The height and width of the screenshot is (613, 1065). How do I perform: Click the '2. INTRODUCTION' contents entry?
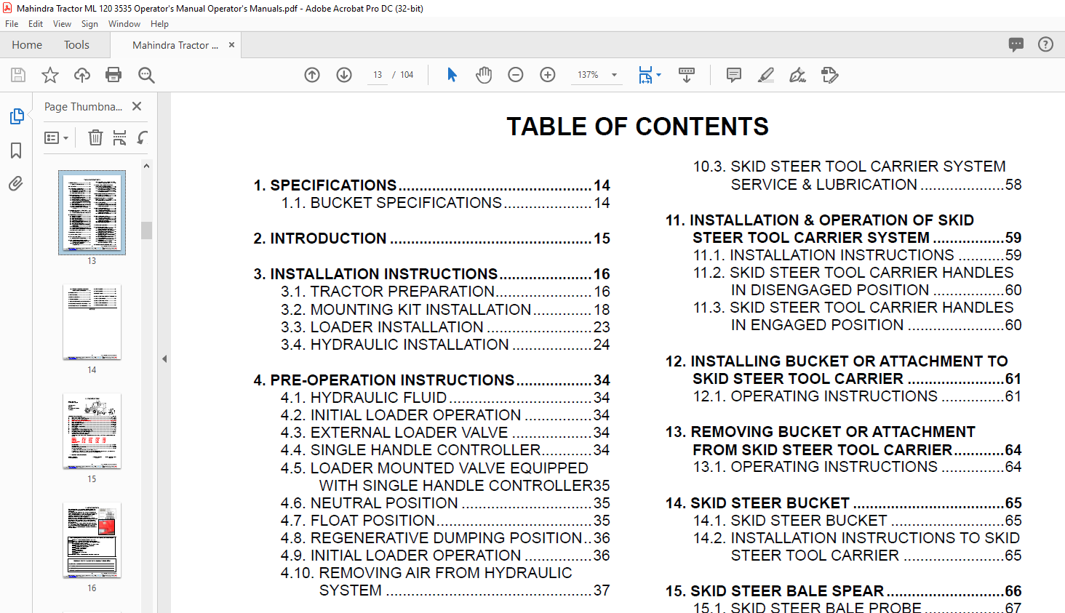431,239
